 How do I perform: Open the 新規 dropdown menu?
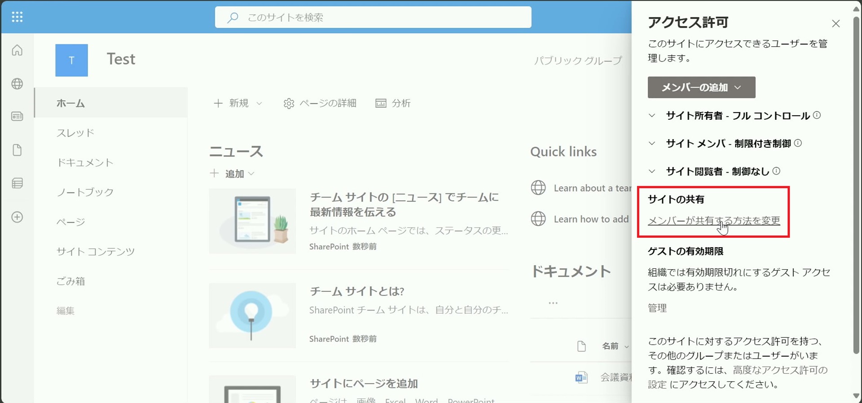click(x=237, y=103)
